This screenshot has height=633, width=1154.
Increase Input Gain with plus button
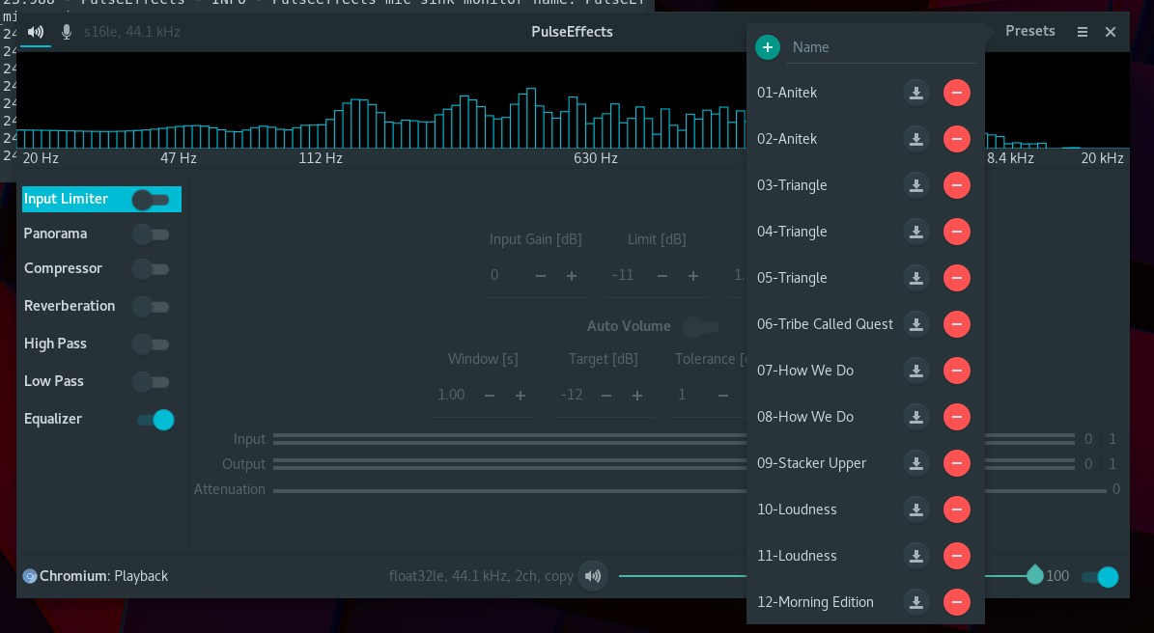click(572, 276)
